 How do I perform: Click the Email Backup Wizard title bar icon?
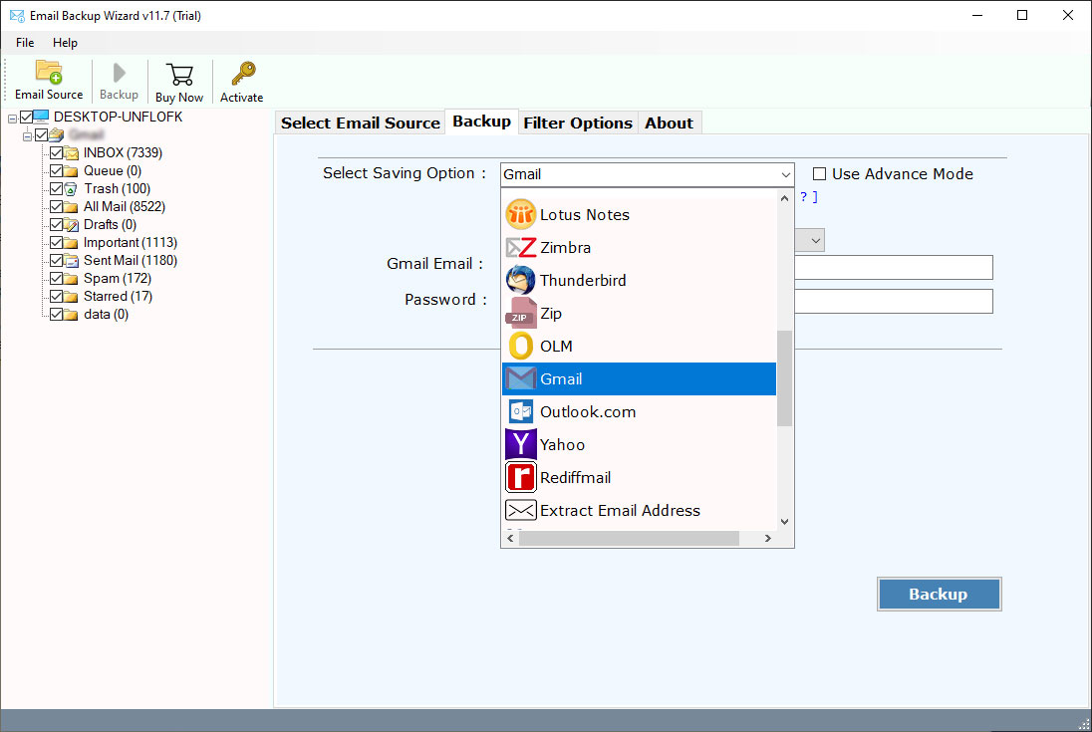tap(17, 15)
